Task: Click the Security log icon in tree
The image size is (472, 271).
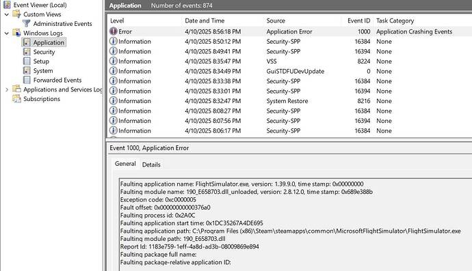Action: (x=27, y=52)
